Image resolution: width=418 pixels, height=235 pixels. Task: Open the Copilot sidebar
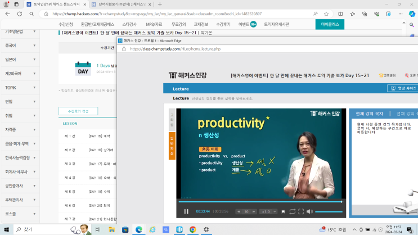click(412, 14)
